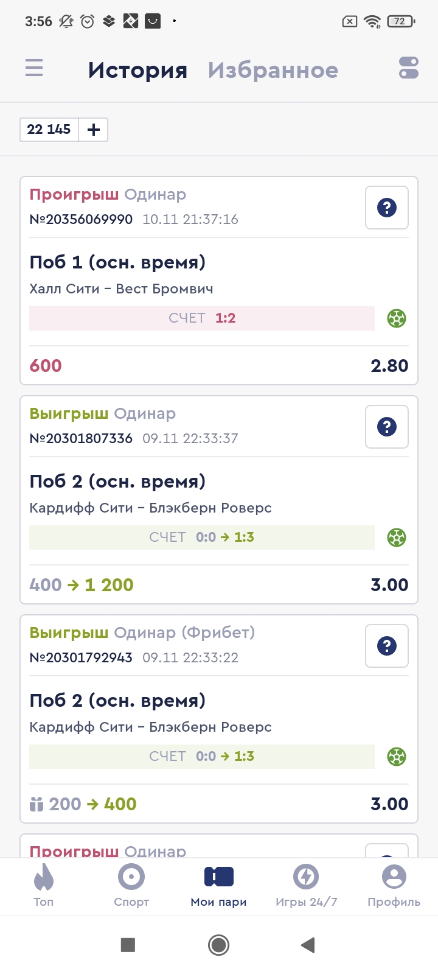The width and height of the screenshot is (438, 974).
Task: Go to the Спорт section
Action: (x=131, y=885)
